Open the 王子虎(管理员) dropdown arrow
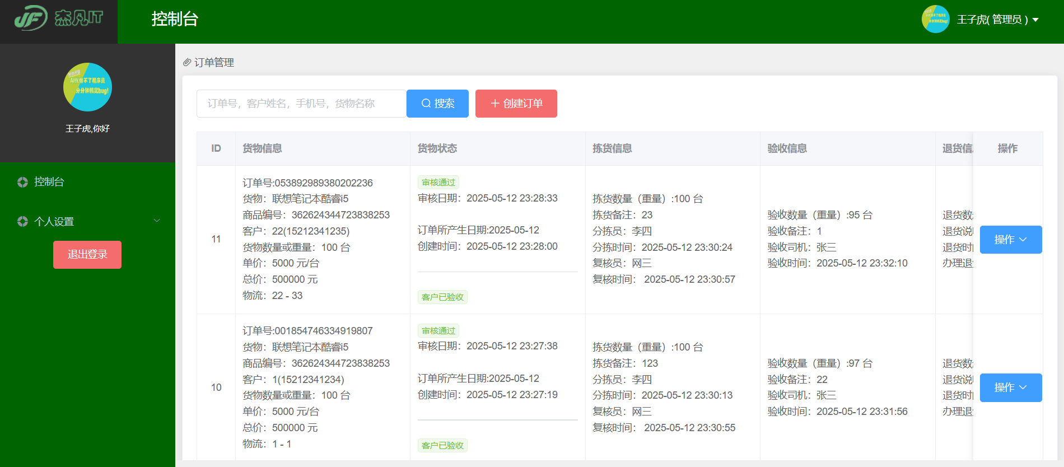This screenshot has height=467, width=1064. (1035, 20)
